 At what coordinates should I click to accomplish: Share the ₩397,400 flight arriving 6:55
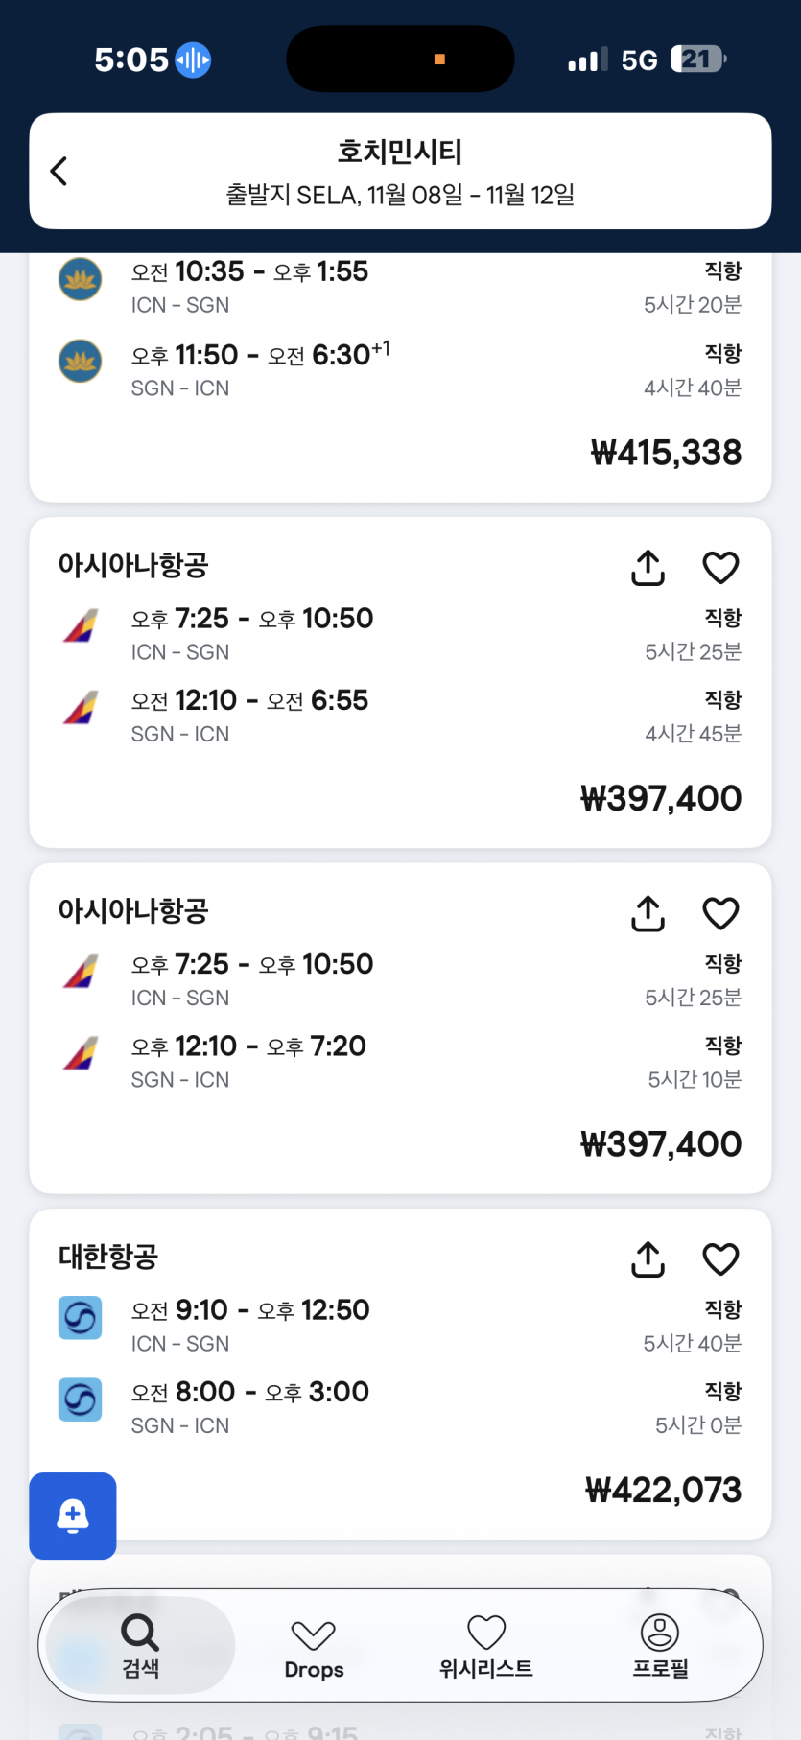[648, 568]
